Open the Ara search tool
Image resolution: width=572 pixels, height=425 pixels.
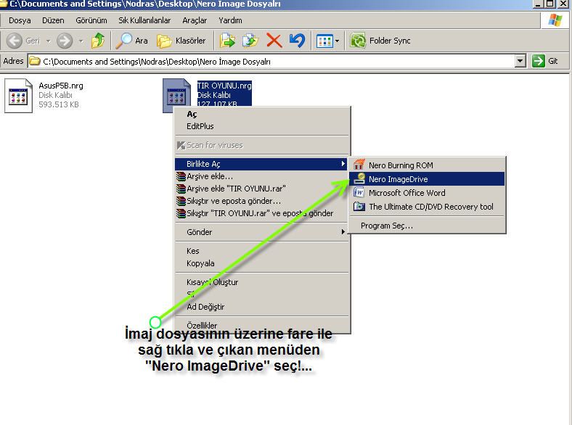[x=131, y=41]
